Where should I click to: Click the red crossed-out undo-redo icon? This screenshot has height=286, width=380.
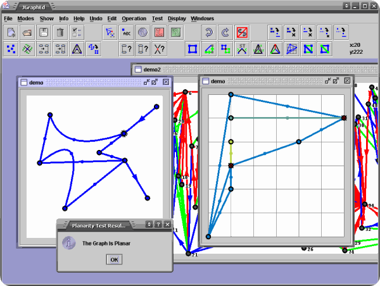[242, 32]
